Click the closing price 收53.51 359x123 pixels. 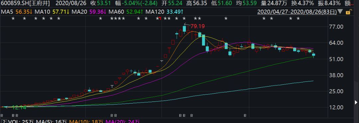tap(101, 3)
